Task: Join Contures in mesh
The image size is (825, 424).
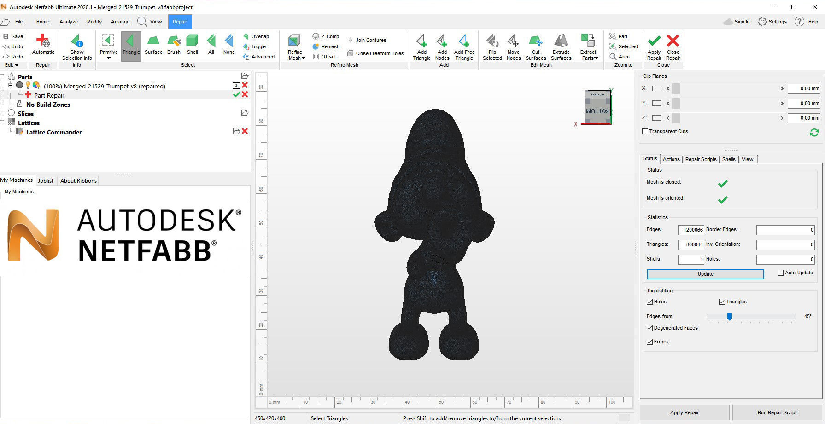Action: 367,40
